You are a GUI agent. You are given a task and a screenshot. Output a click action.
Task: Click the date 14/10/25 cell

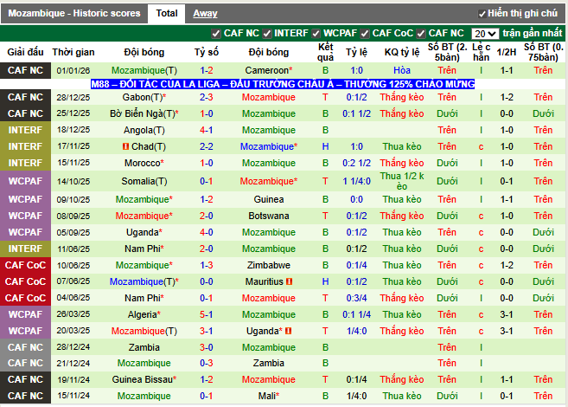click(73, 181)
